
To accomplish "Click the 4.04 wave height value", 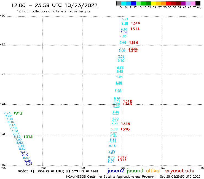I will [x=119, y=77].
